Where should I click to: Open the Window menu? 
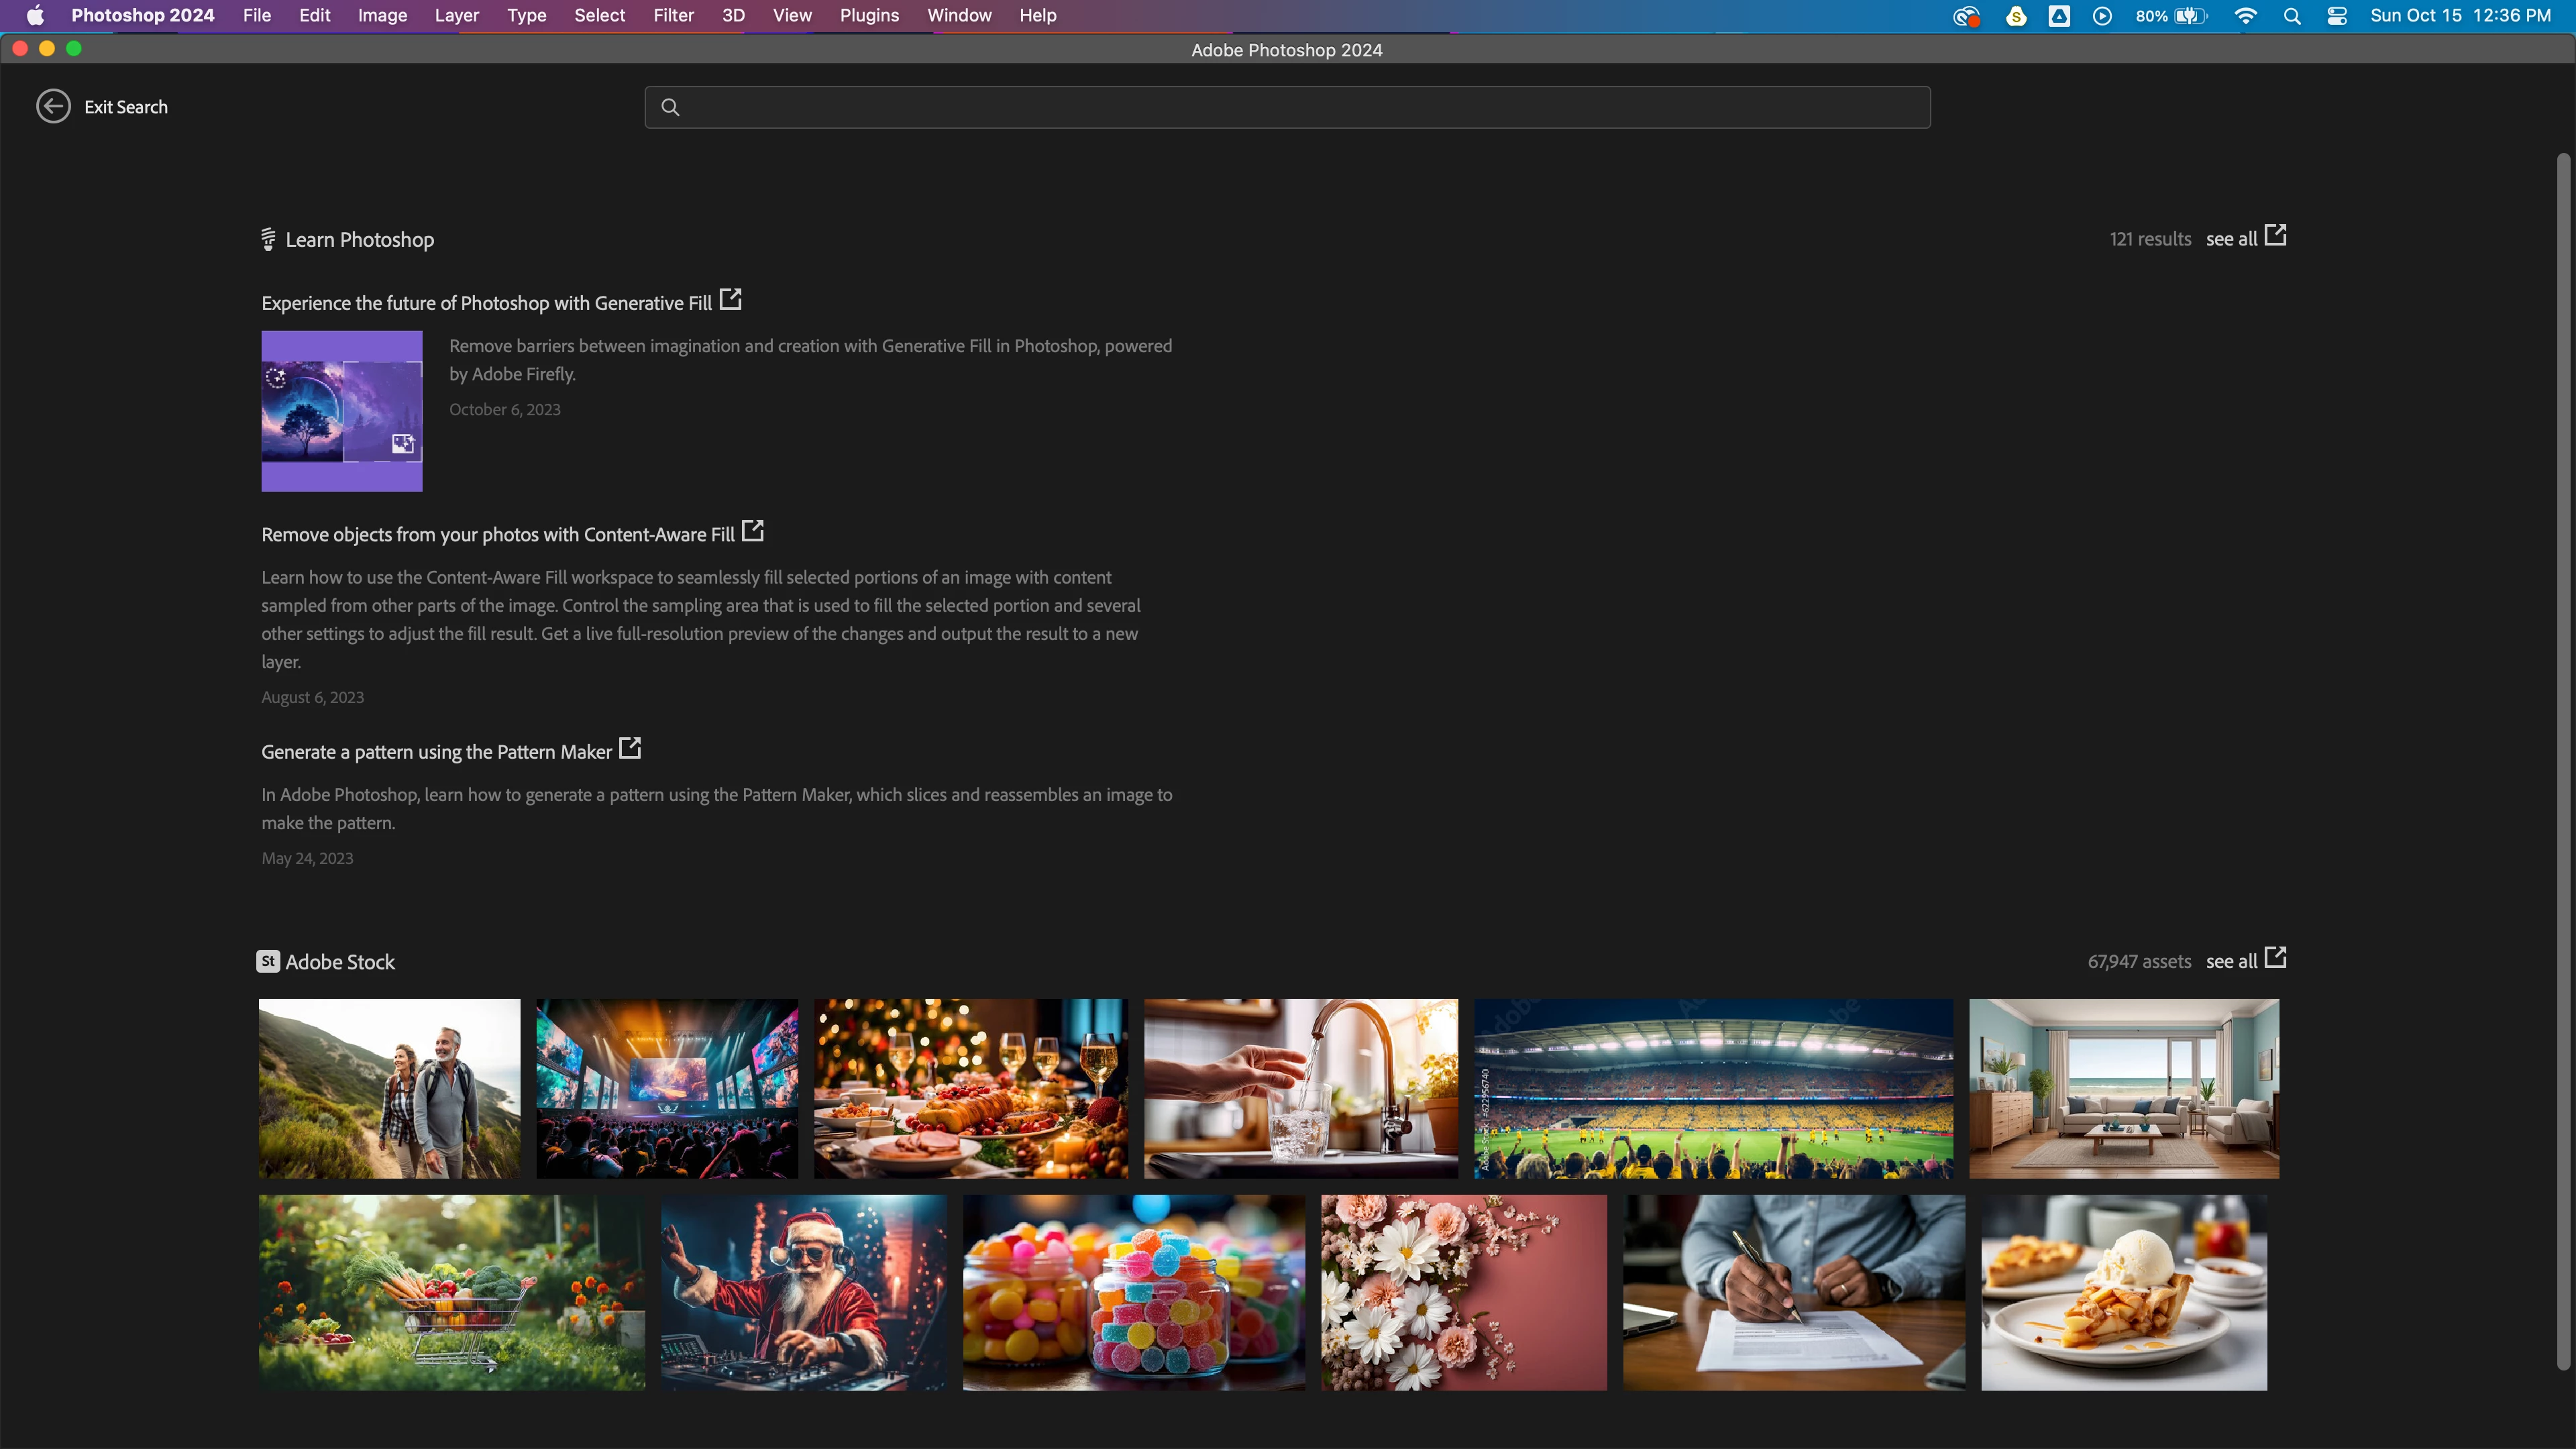coord(959,15)
